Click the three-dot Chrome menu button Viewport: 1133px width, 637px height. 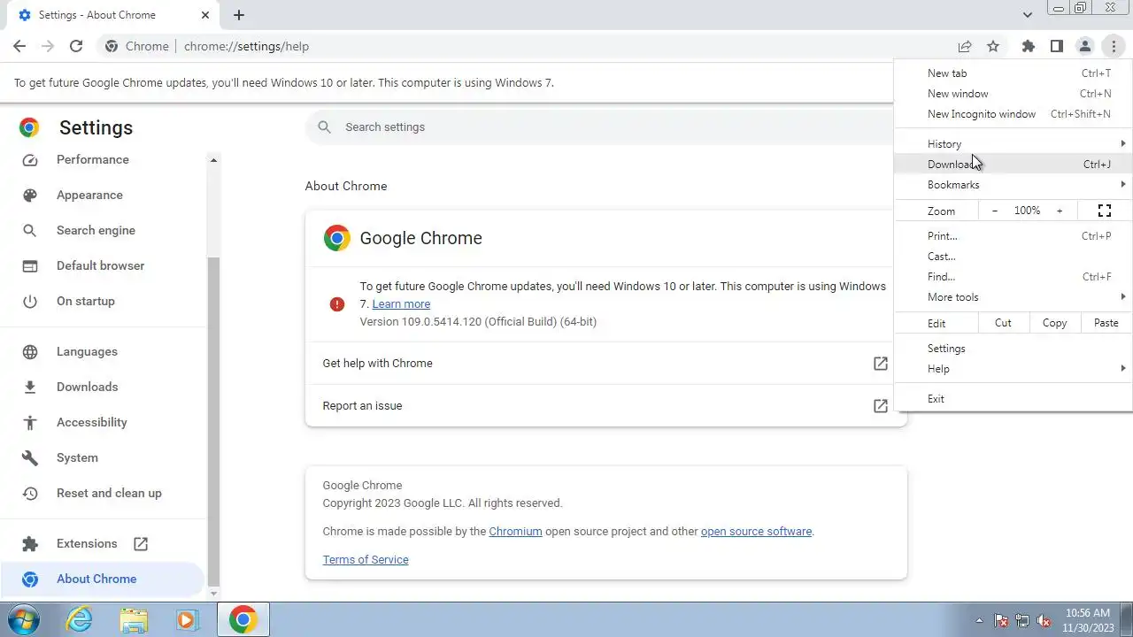coord(1114,46)
